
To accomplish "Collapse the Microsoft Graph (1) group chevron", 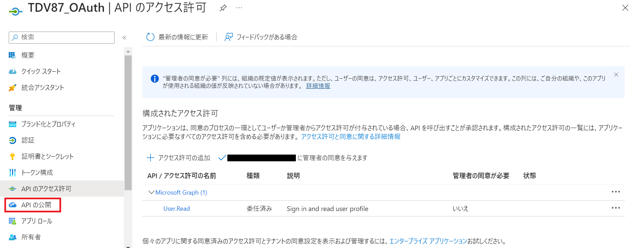I will coord(151,192).
